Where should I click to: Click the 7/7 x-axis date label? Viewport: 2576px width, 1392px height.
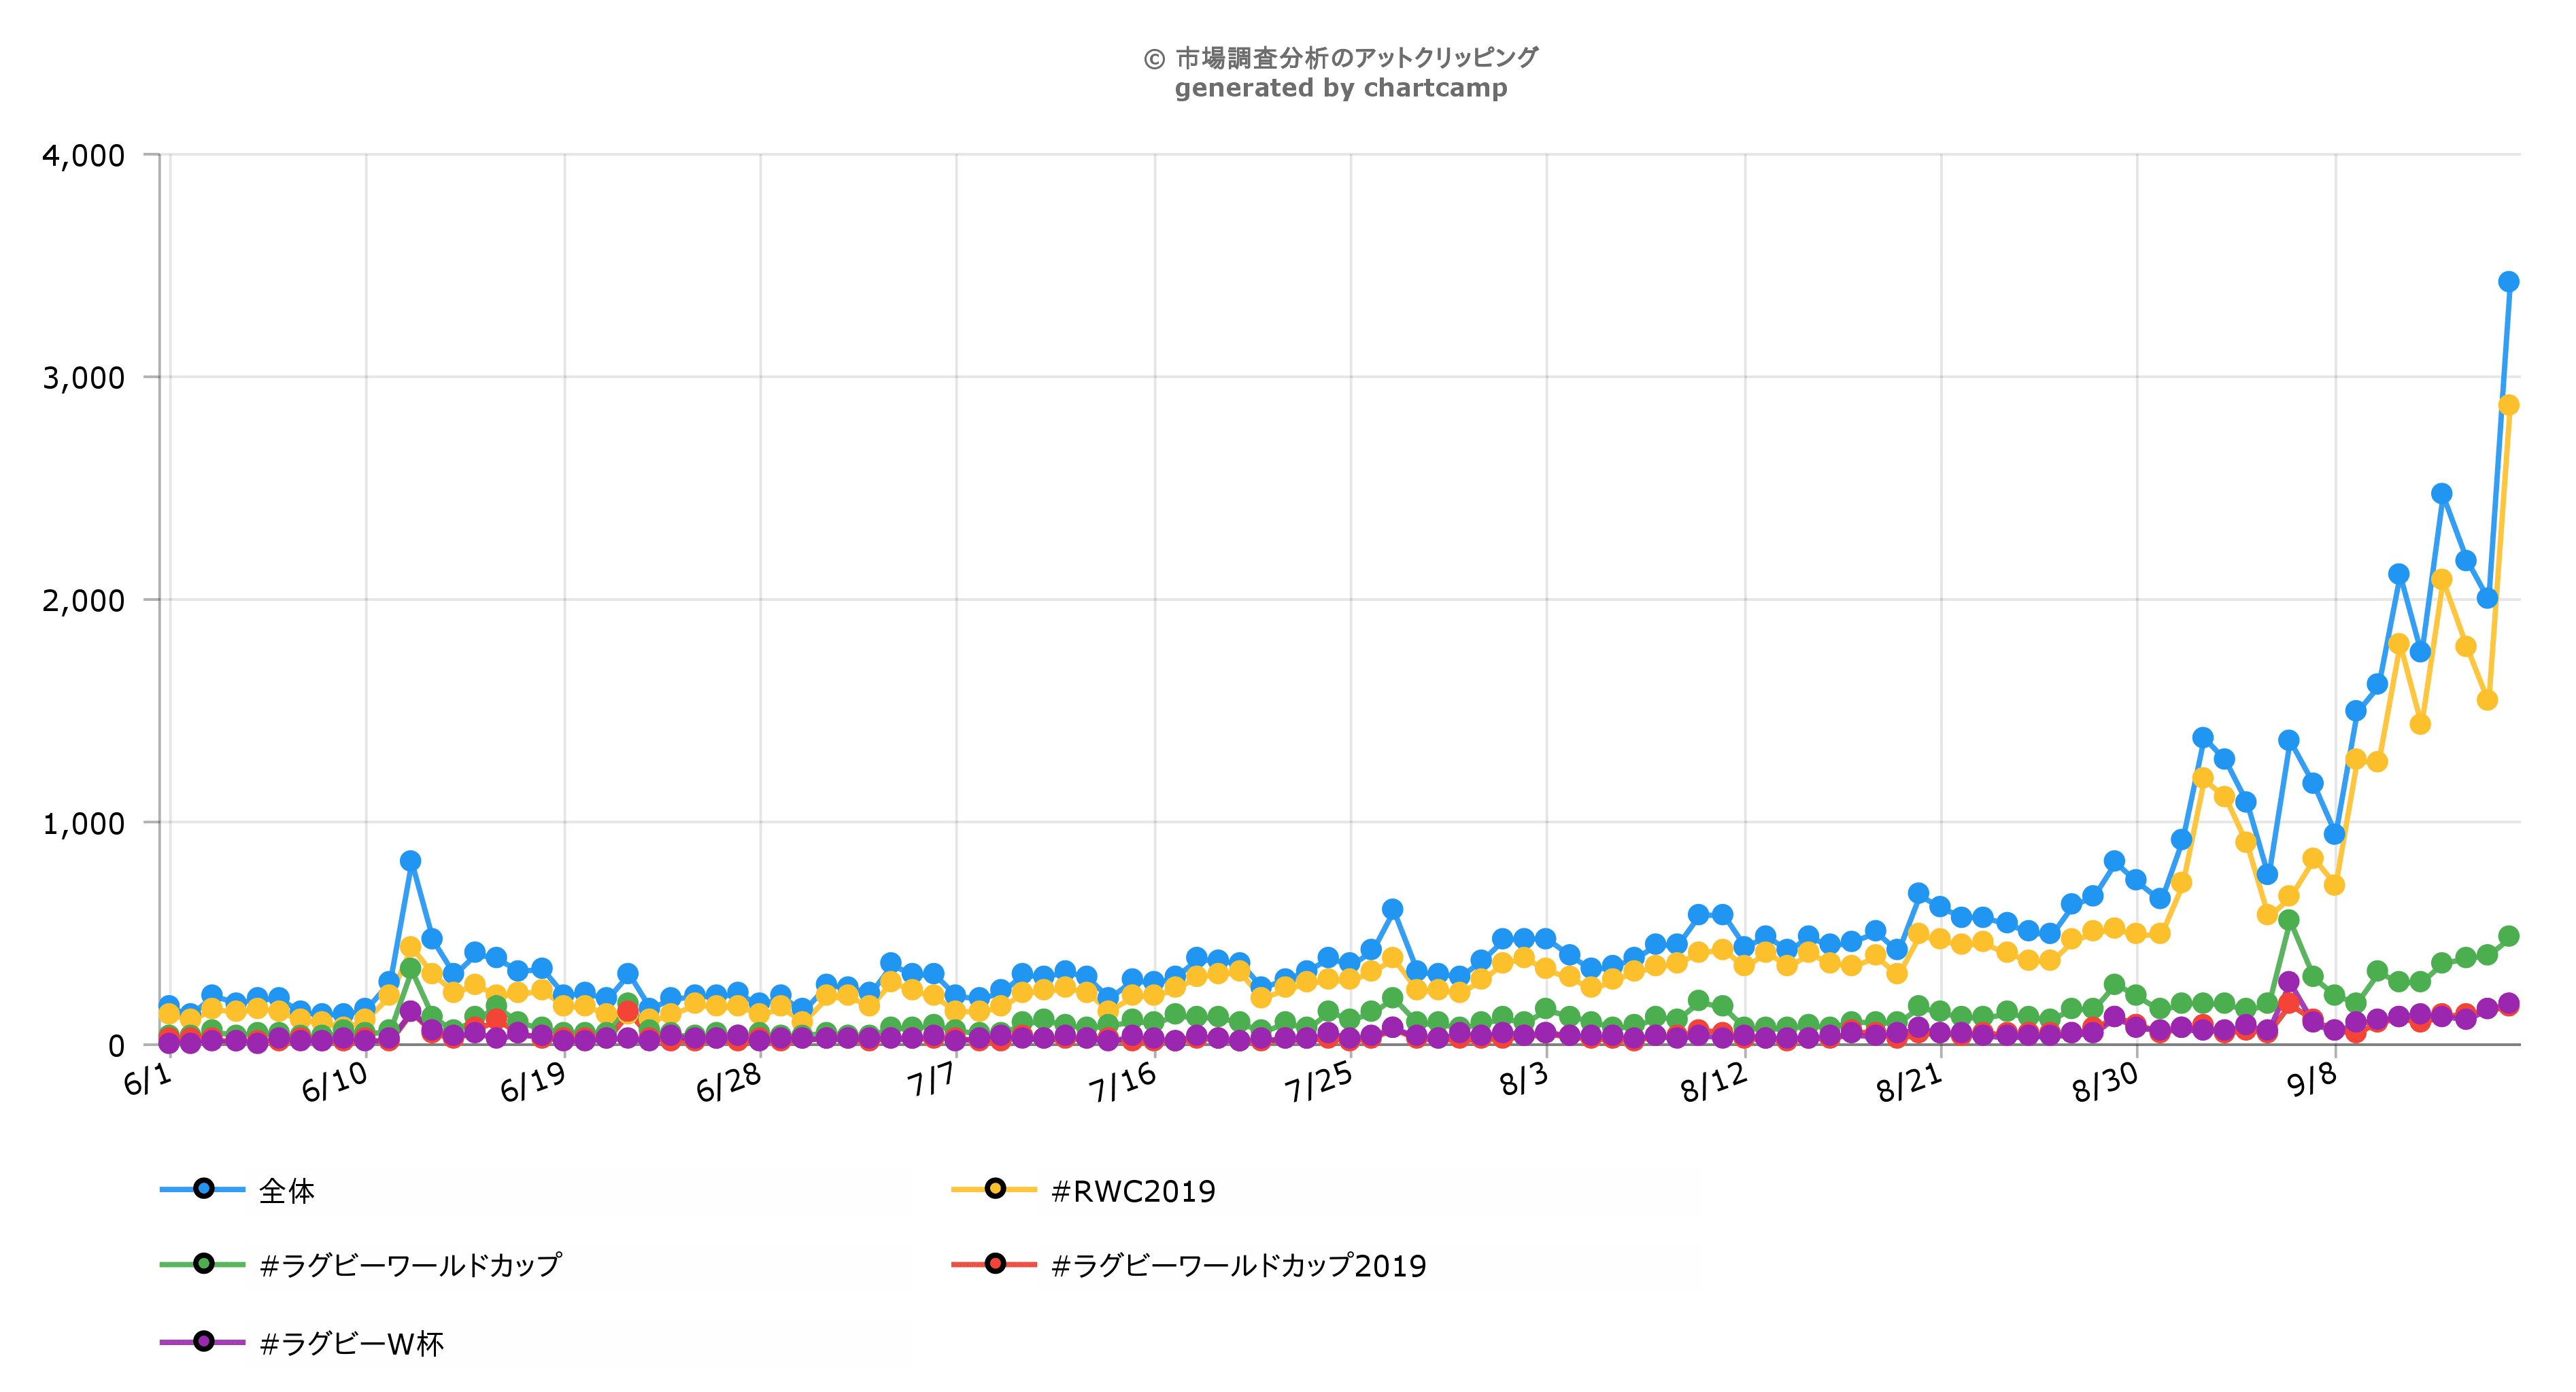[x=931, y=1079]
